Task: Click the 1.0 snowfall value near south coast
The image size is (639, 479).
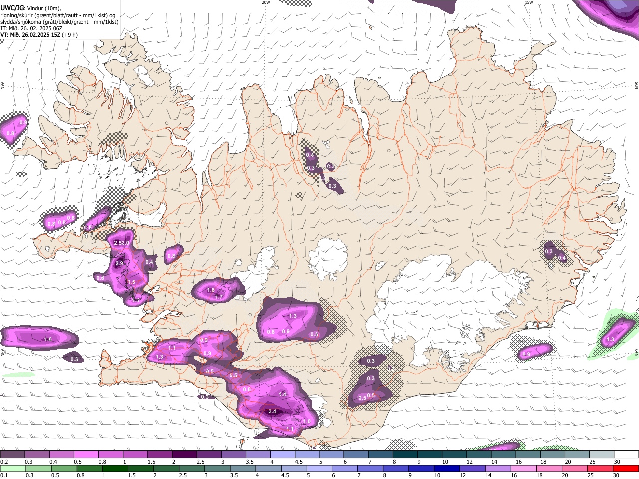Action: [307, 422]
